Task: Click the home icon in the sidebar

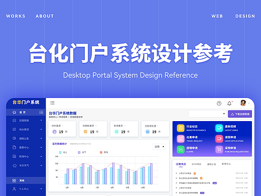Action: (15, 112)
